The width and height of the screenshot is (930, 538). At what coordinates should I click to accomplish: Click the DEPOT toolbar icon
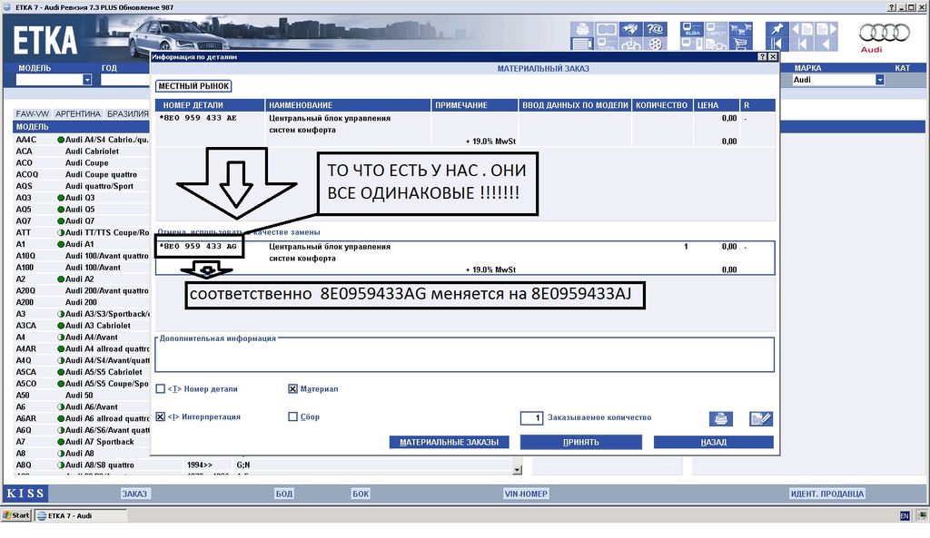[716, 29]
